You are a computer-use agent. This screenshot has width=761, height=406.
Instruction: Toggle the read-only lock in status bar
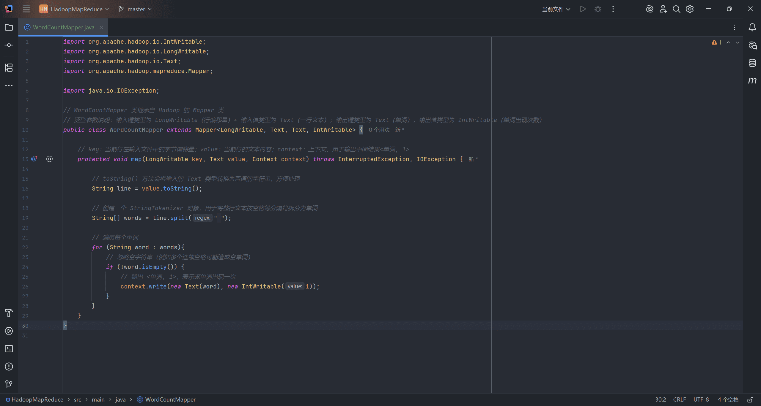pyautogui.click(x=750, y=400)
